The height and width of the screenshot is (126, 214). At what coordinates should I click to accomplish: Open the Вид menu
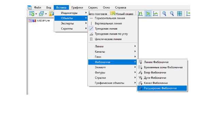(x=49, y=7)
